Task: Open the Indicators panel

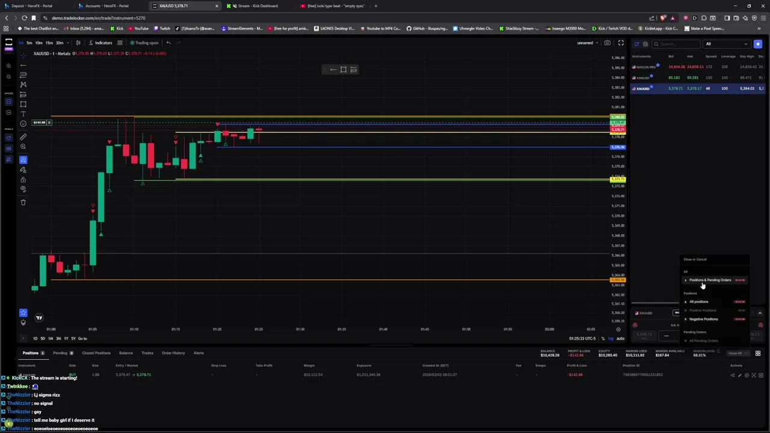Action: click(x=100, y=43)
